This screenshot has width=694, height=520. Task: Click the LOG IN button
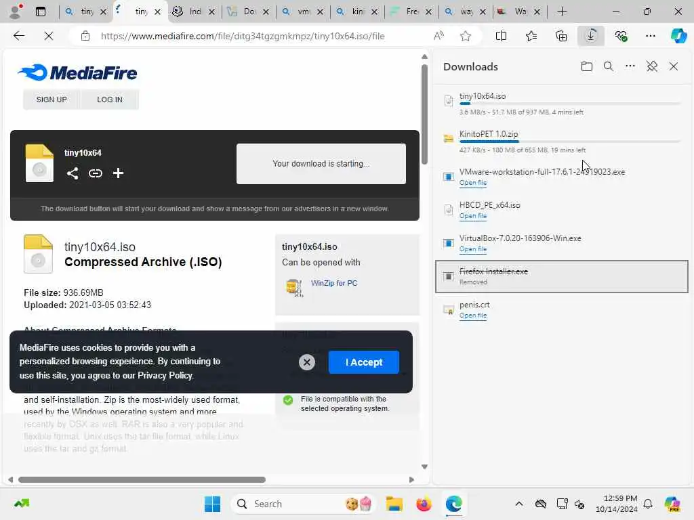point(110,100)
